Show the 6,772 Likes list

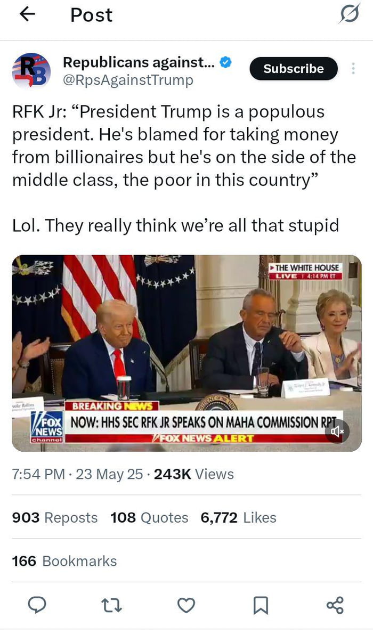[x=238, y=518]
